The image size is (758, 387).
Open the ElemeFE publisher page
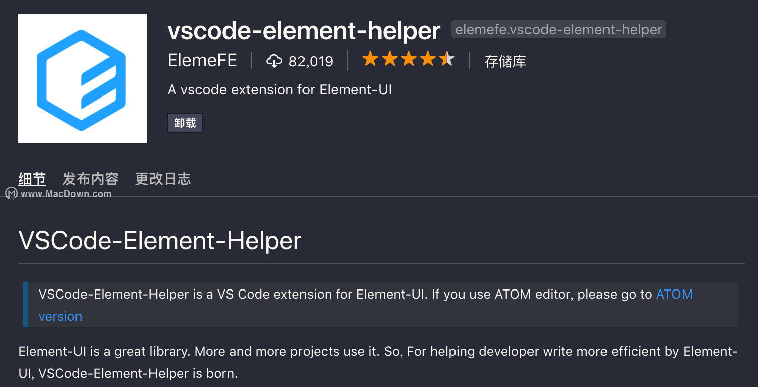click(x=202, y=61)
